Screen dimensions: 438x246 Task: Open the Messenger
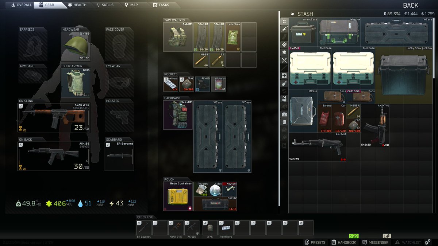(x=375, y=242)
